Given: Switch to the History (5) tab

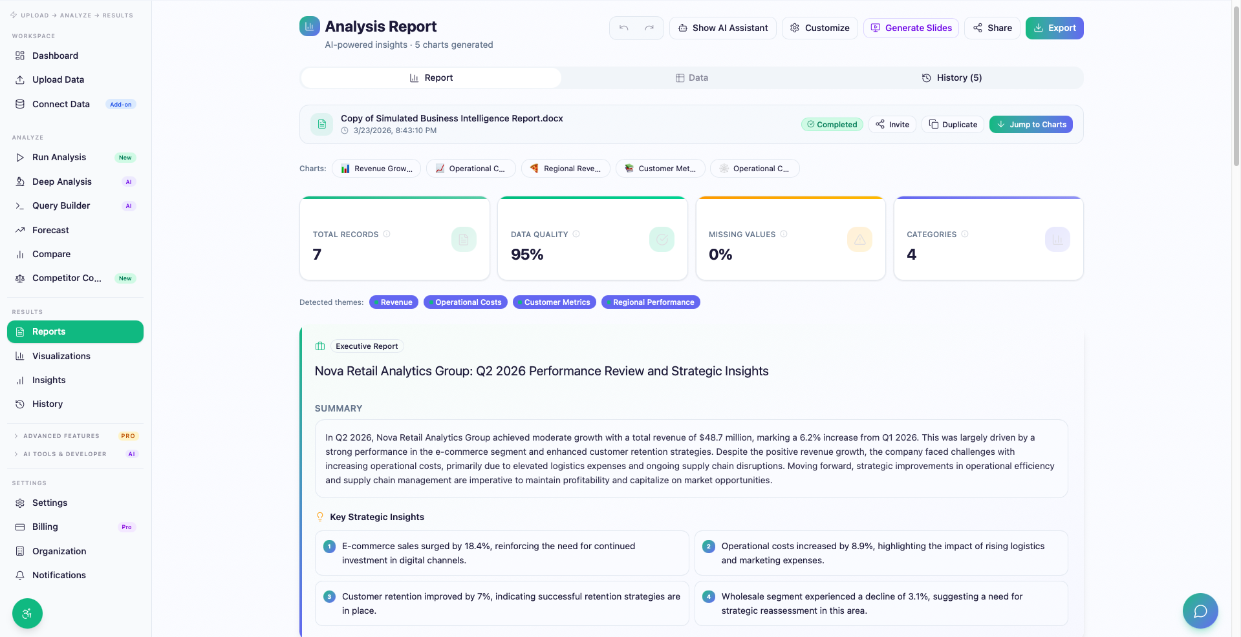Looking at the screenshot, I should (x=951, y=78).
